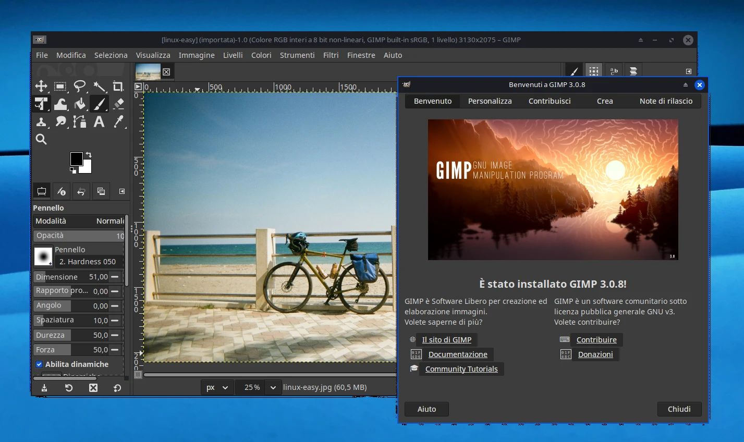
Task: Open the Tool Options tab in the dock
Action: (x=41, y=191)
